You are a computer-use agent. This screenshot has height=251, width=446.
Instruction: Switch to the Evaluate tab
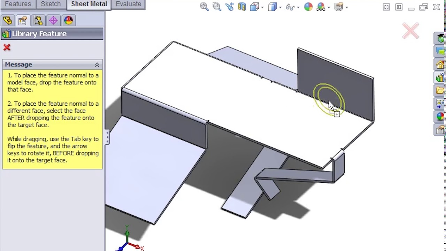128,4
